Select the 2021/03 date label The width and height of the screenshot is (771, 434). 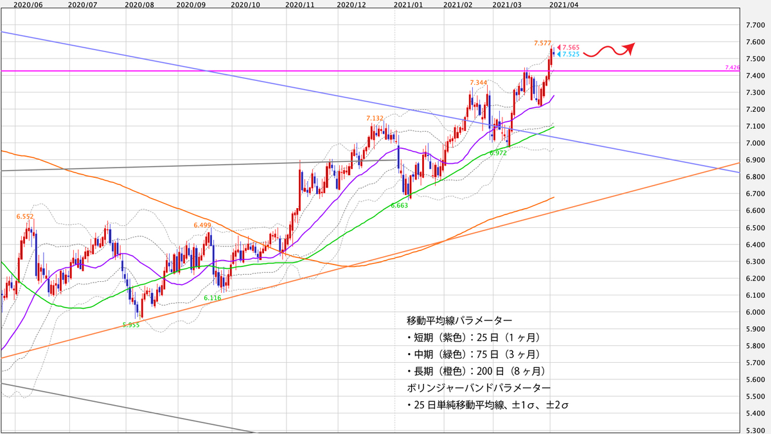(x=508, y=4)
